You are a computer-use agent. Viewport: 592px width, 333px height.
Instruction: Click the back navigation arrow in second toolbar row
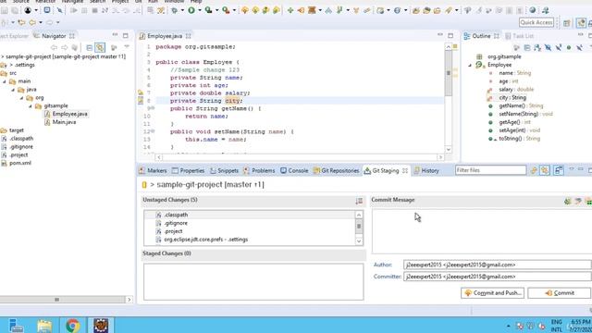(x=32, y=22)
